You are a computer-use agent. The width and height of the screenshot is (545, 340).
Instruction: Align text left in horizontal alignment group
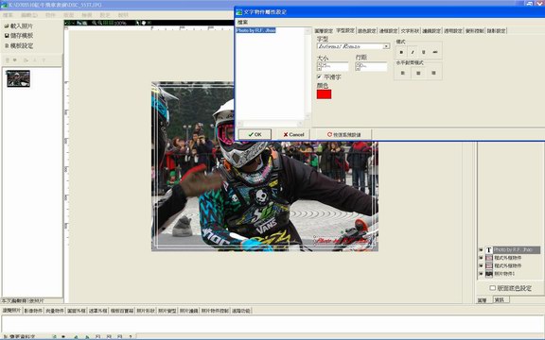pos(403,74)
